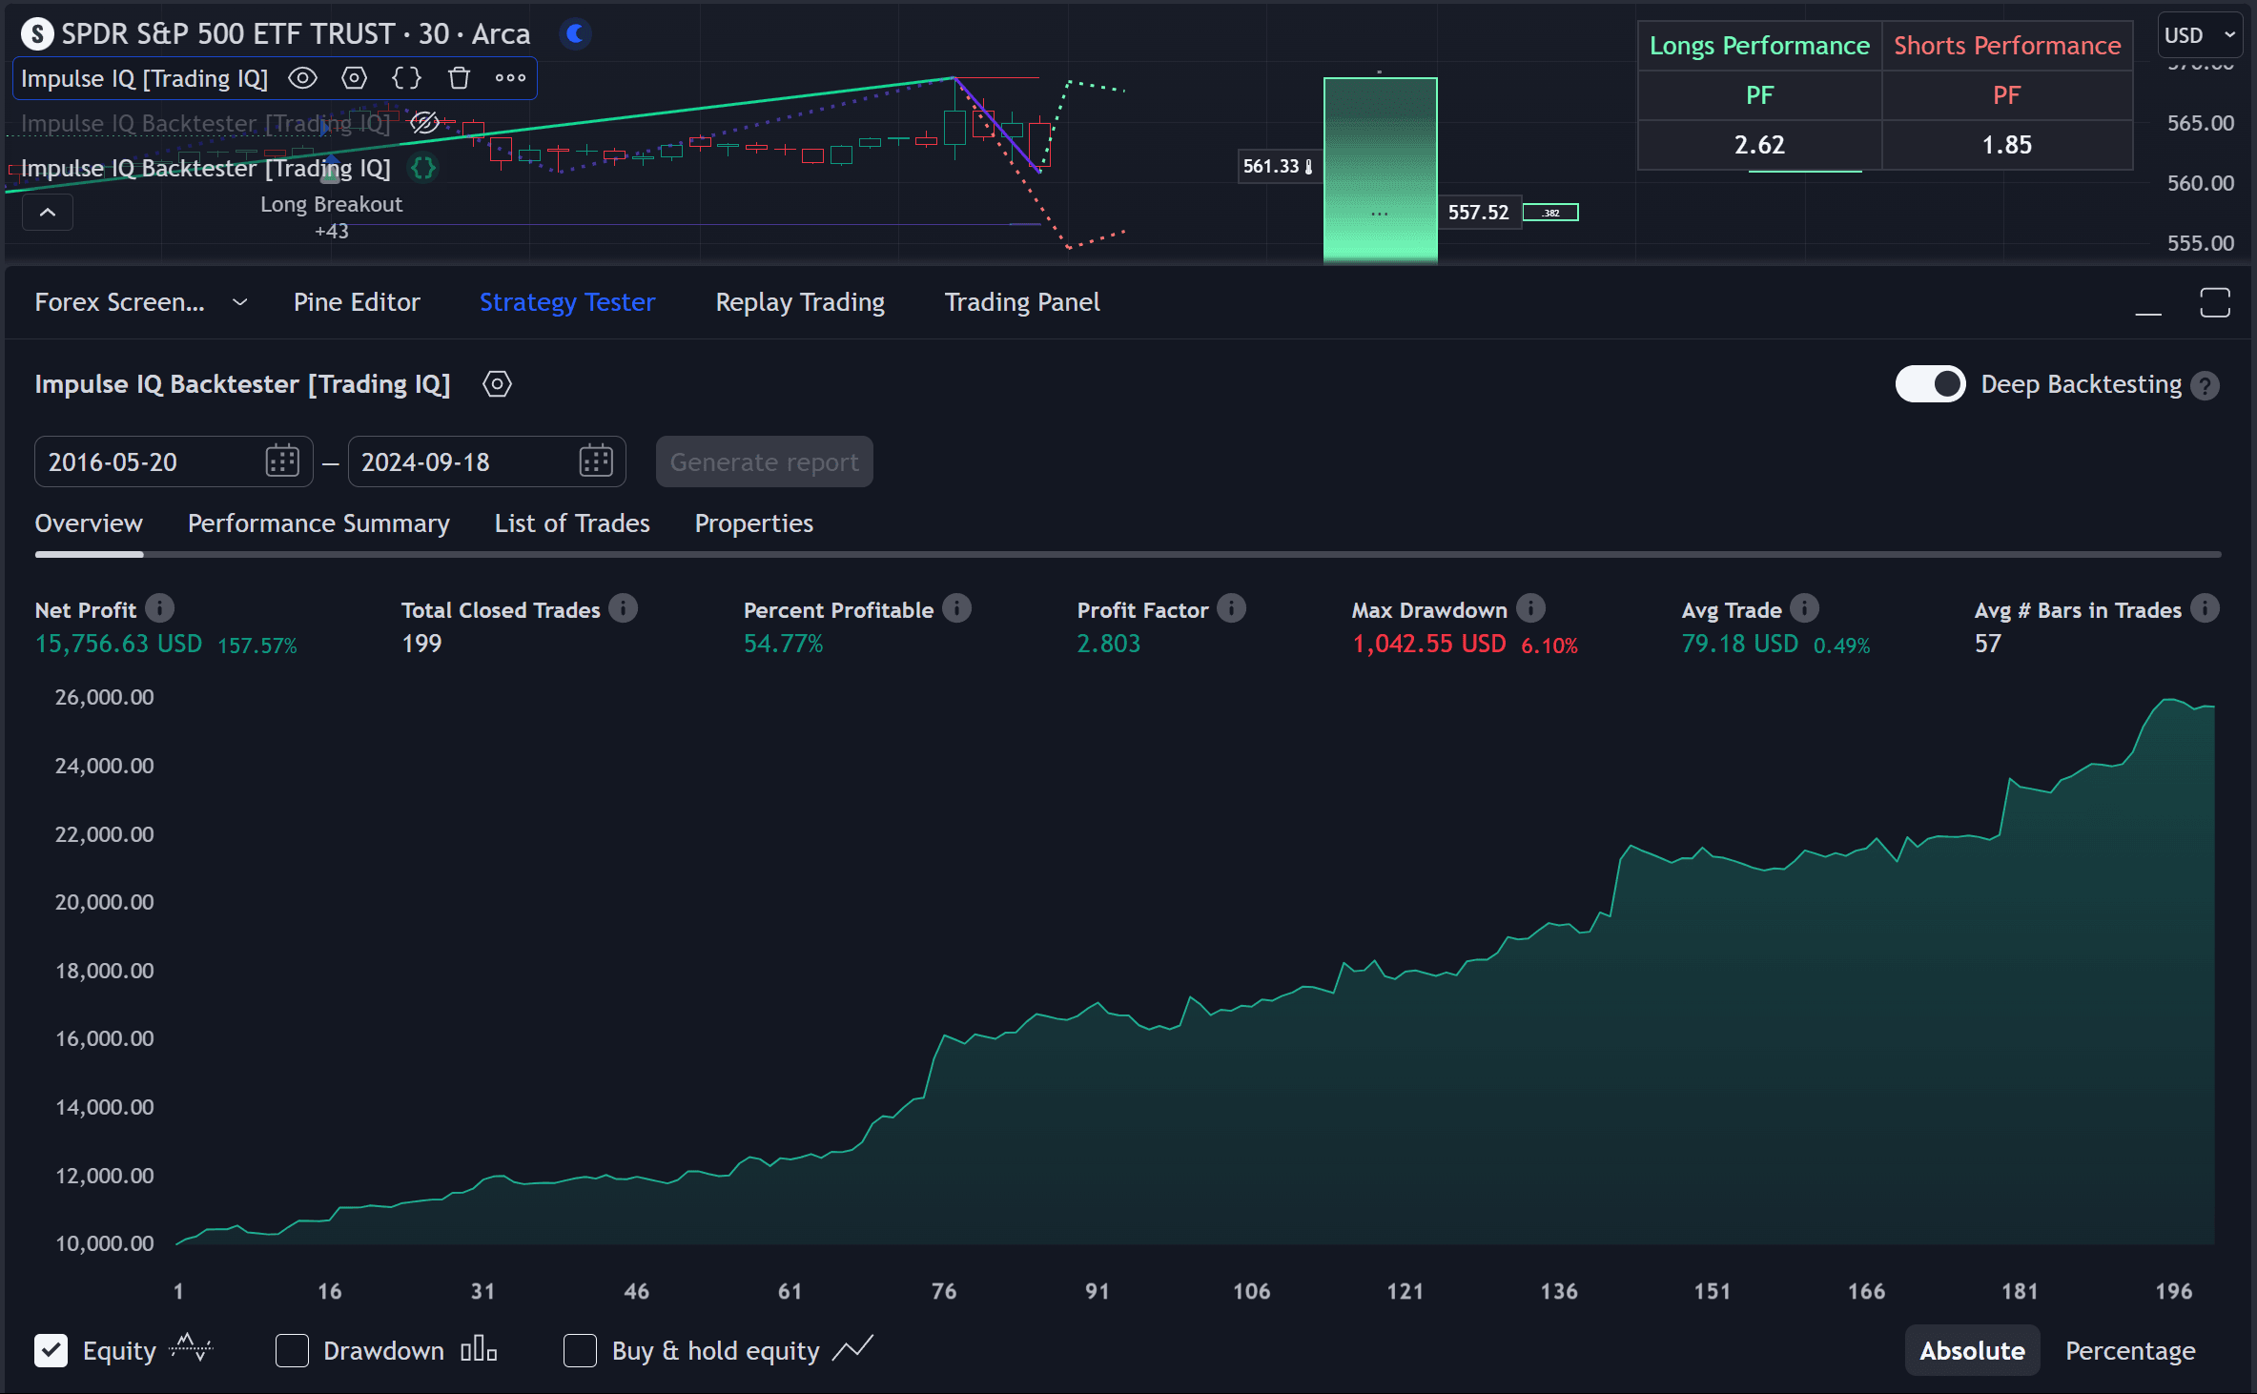Show info for Net Profit
The width and height of the screenshot is (2257, 1394).
[x=160, y=608]
